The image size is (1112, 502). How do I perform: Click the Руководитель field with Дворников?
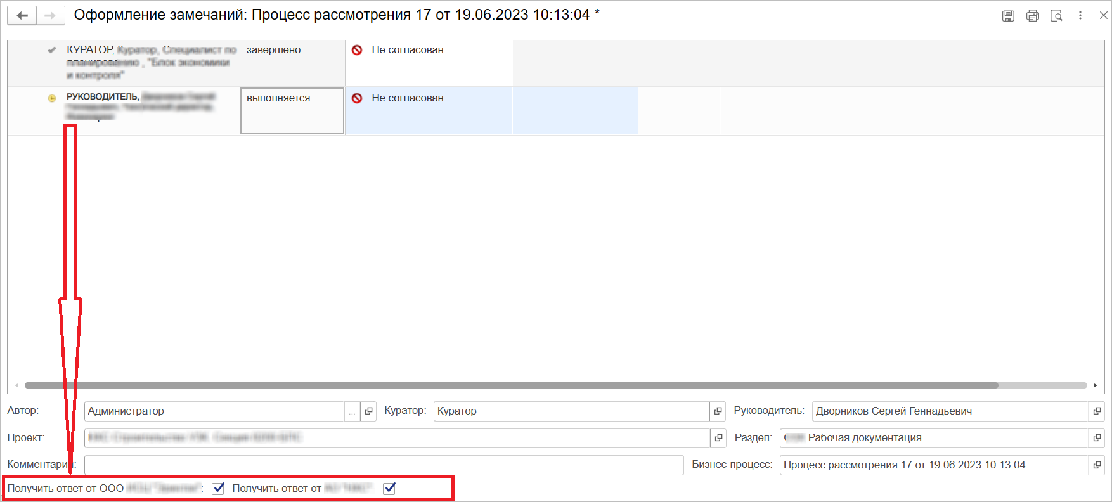pos(950,411)
